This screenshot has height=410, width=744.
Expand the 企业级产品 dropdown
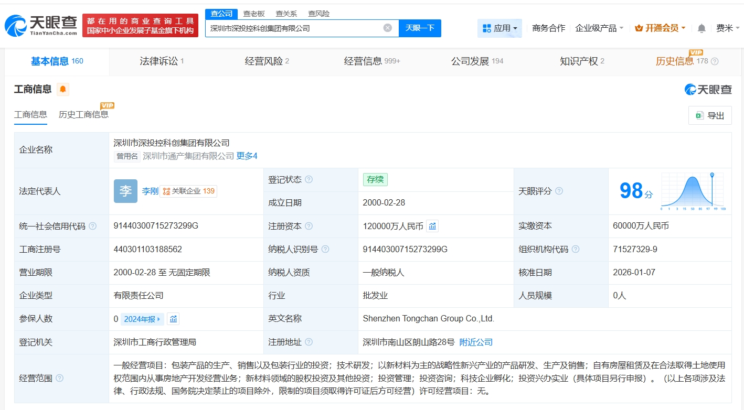599,28
